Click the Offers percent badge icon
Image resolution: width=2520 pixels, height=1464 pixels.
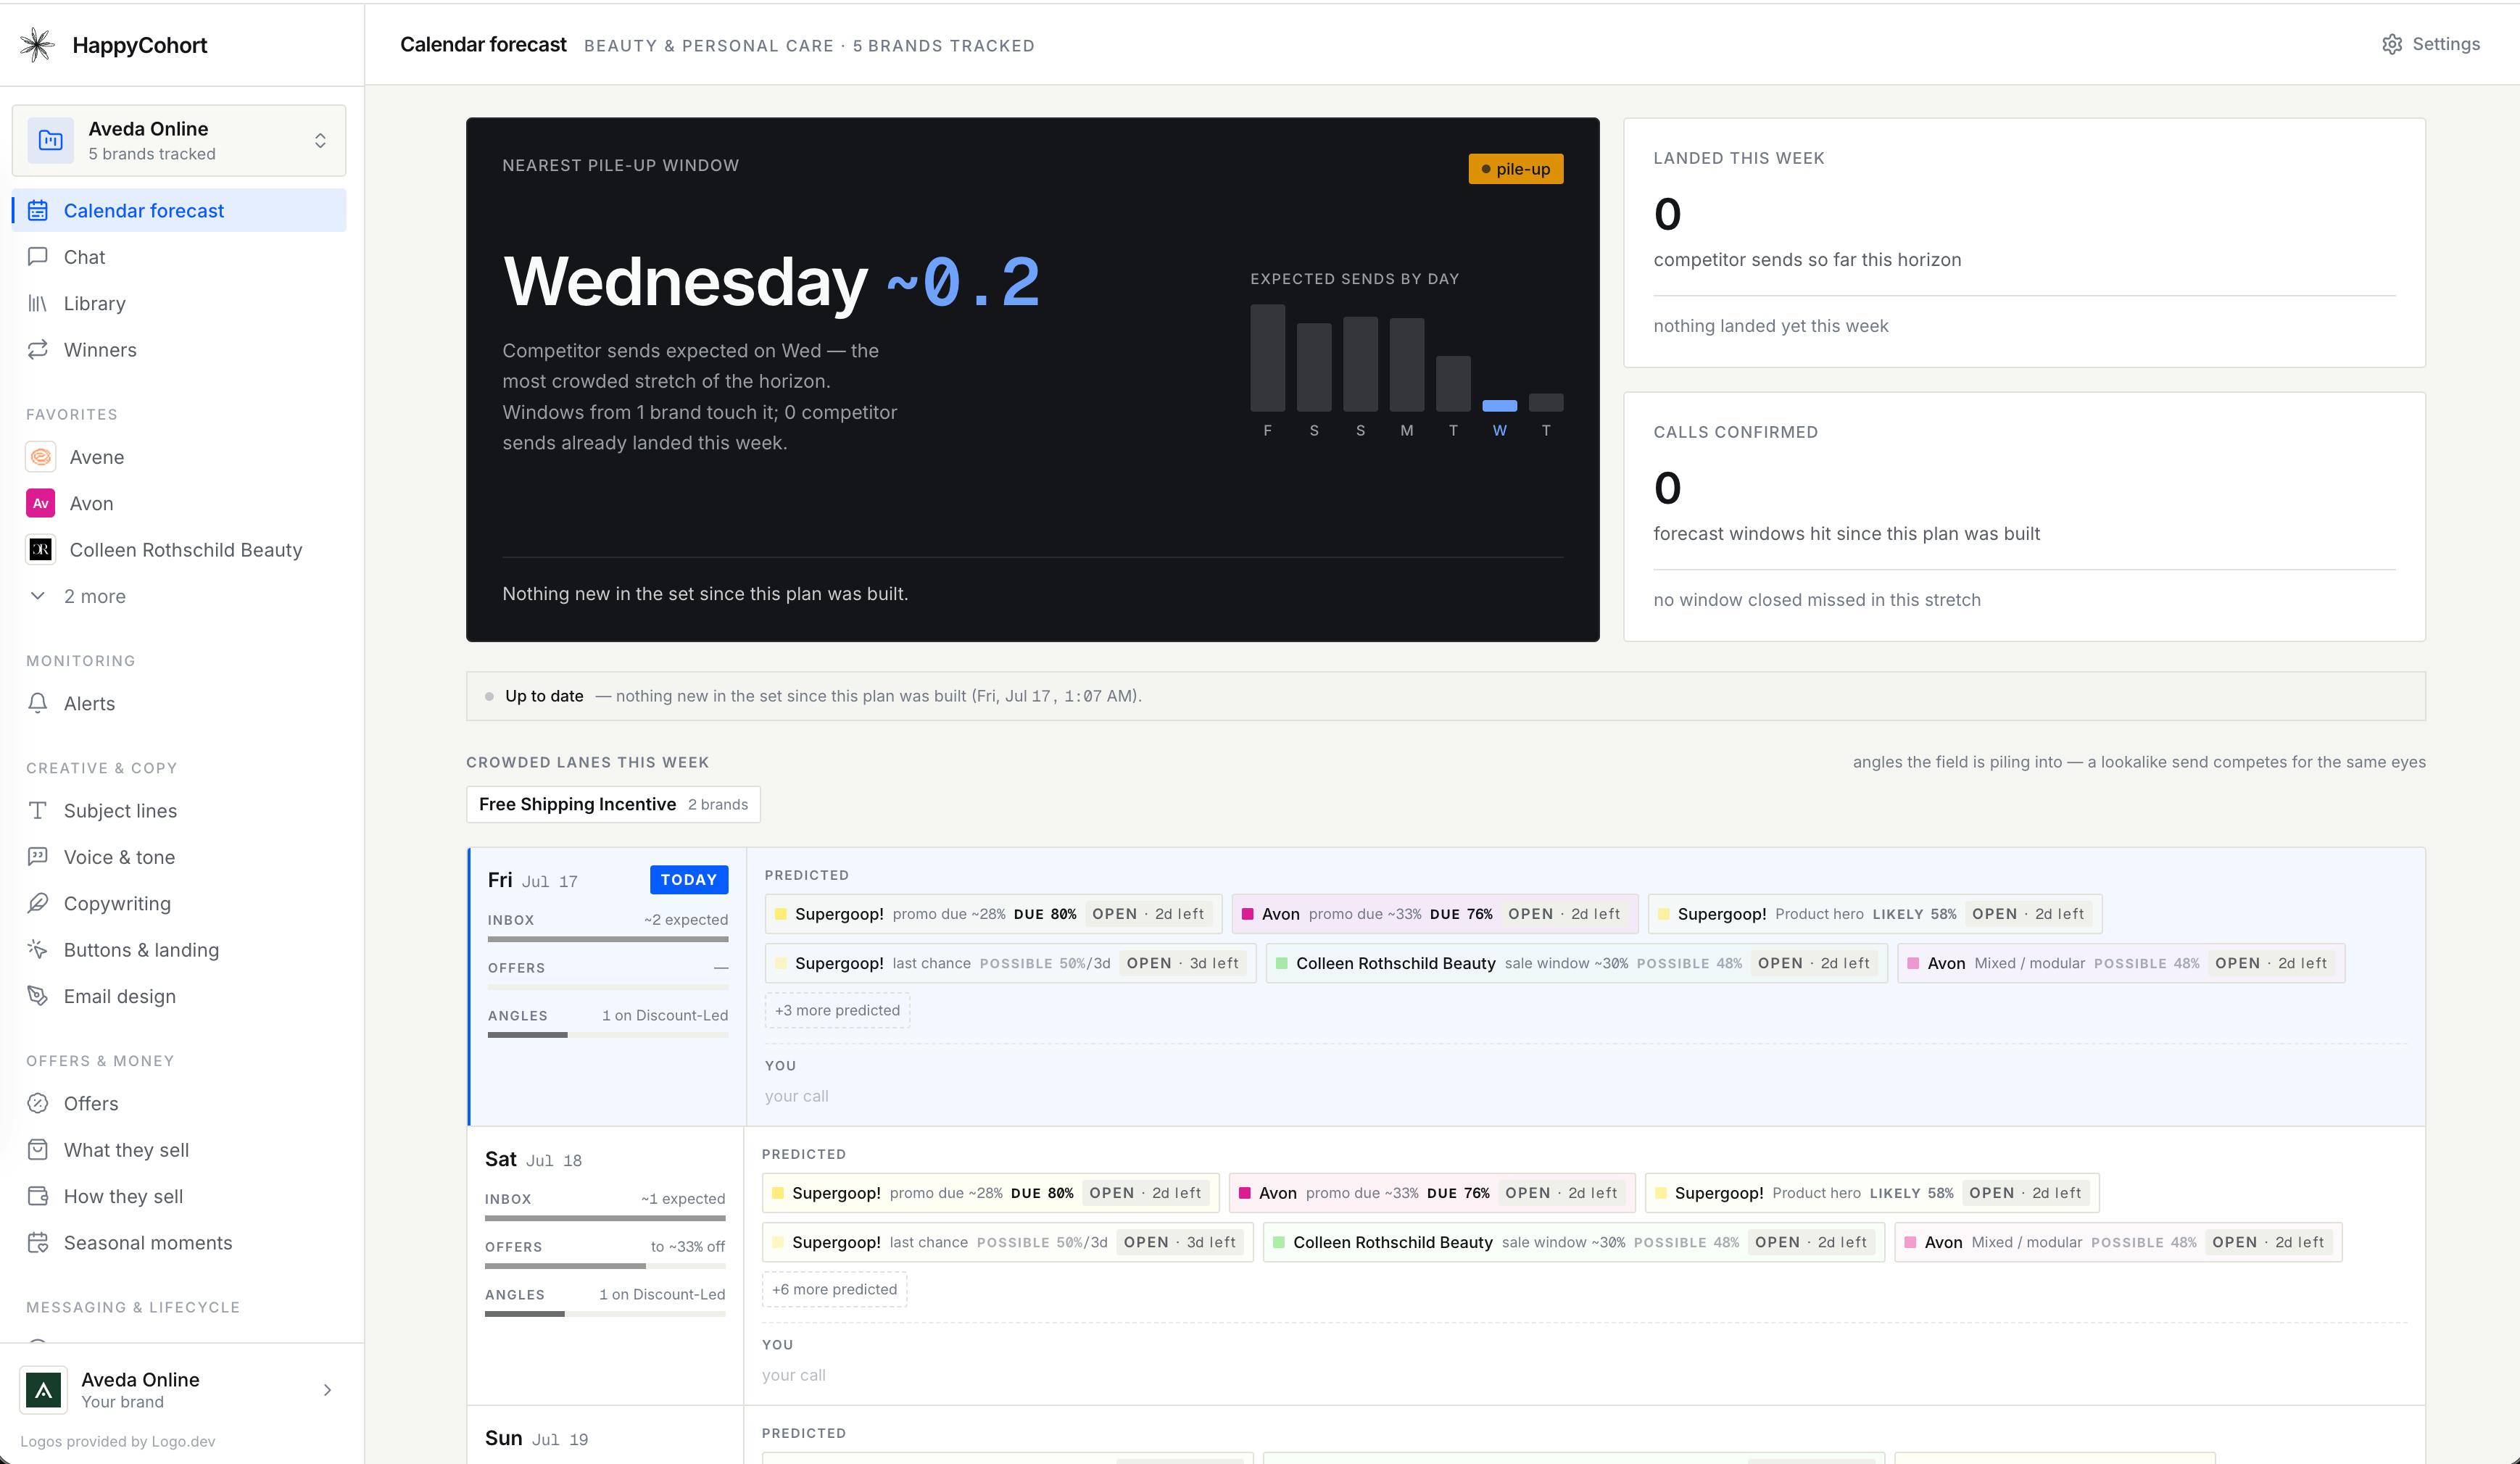38,1103
